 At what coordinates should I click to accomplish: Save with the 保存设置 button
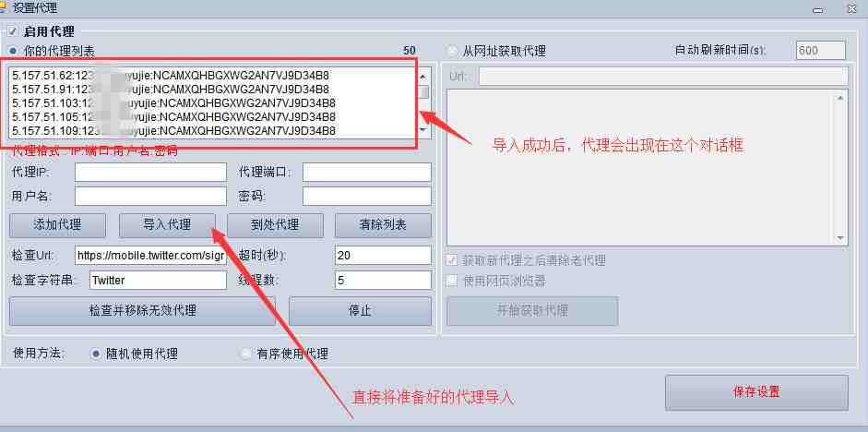point(756,392)
